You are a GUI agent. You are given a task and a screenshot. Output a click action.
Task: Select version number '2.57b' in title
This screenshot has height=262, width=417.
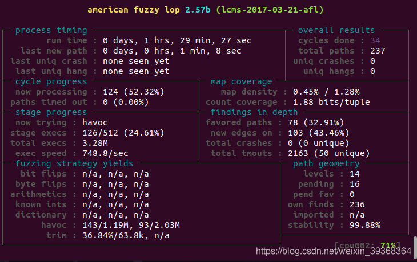point(198,10)
